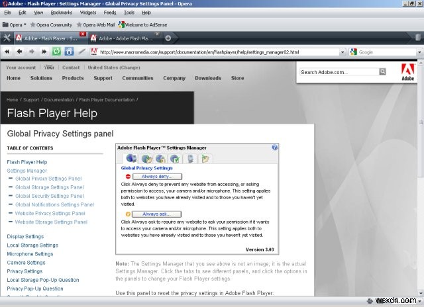The height and width of the screenshot is (307, 424).
Task: Open Website Privacy Settings Panel link
Action: click(50, 213)
